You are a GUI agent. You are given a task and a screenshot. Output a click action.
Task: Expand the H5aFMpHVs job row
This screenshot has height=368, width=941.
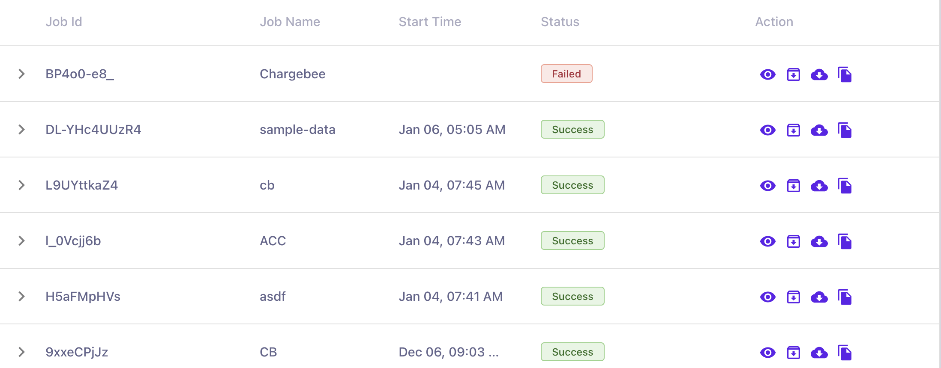click(x=22, y=297)
